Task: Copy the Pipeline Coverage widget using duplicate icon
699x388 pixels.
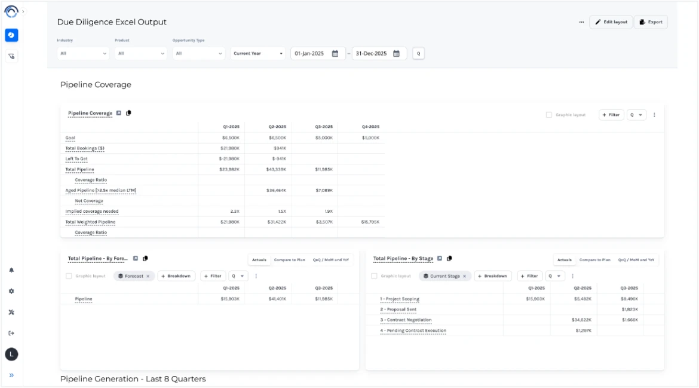Action: (x=128, y=113)
